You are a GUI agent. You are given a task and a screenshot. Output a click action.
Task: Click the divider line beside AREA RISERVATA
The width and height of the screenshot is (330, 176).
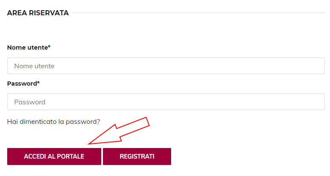[x=198, y=13]
